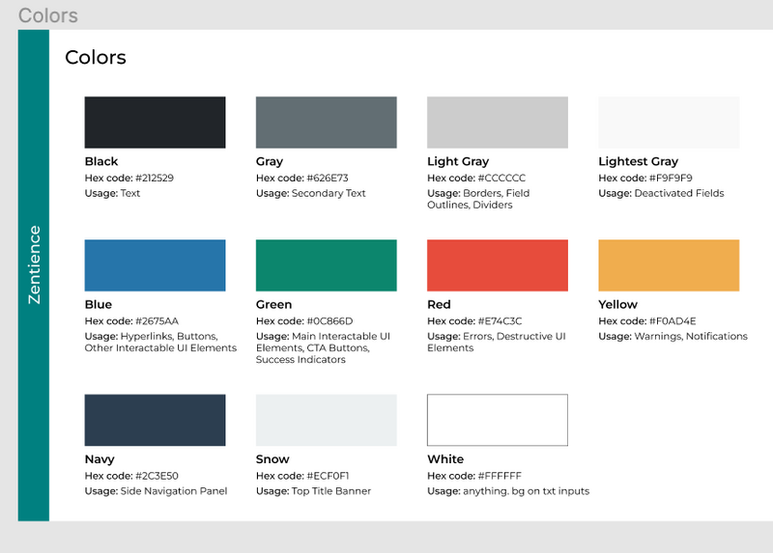773x553 pixels.
Task: Click the Hex code #212529 text
Action: (x=129, y=178)
